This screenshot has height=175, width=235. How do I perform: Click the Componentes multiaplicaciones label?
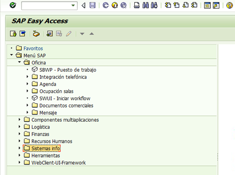tap(65, 120)
